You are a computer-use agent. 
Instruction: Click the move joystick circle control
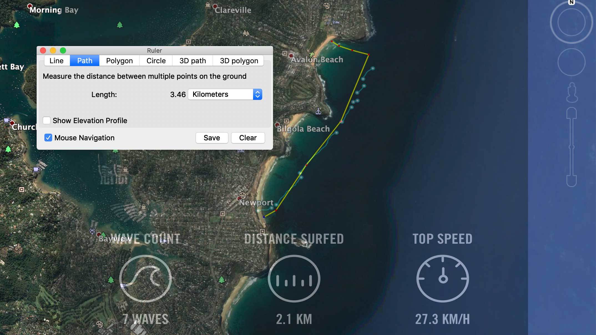click(571, 62)
